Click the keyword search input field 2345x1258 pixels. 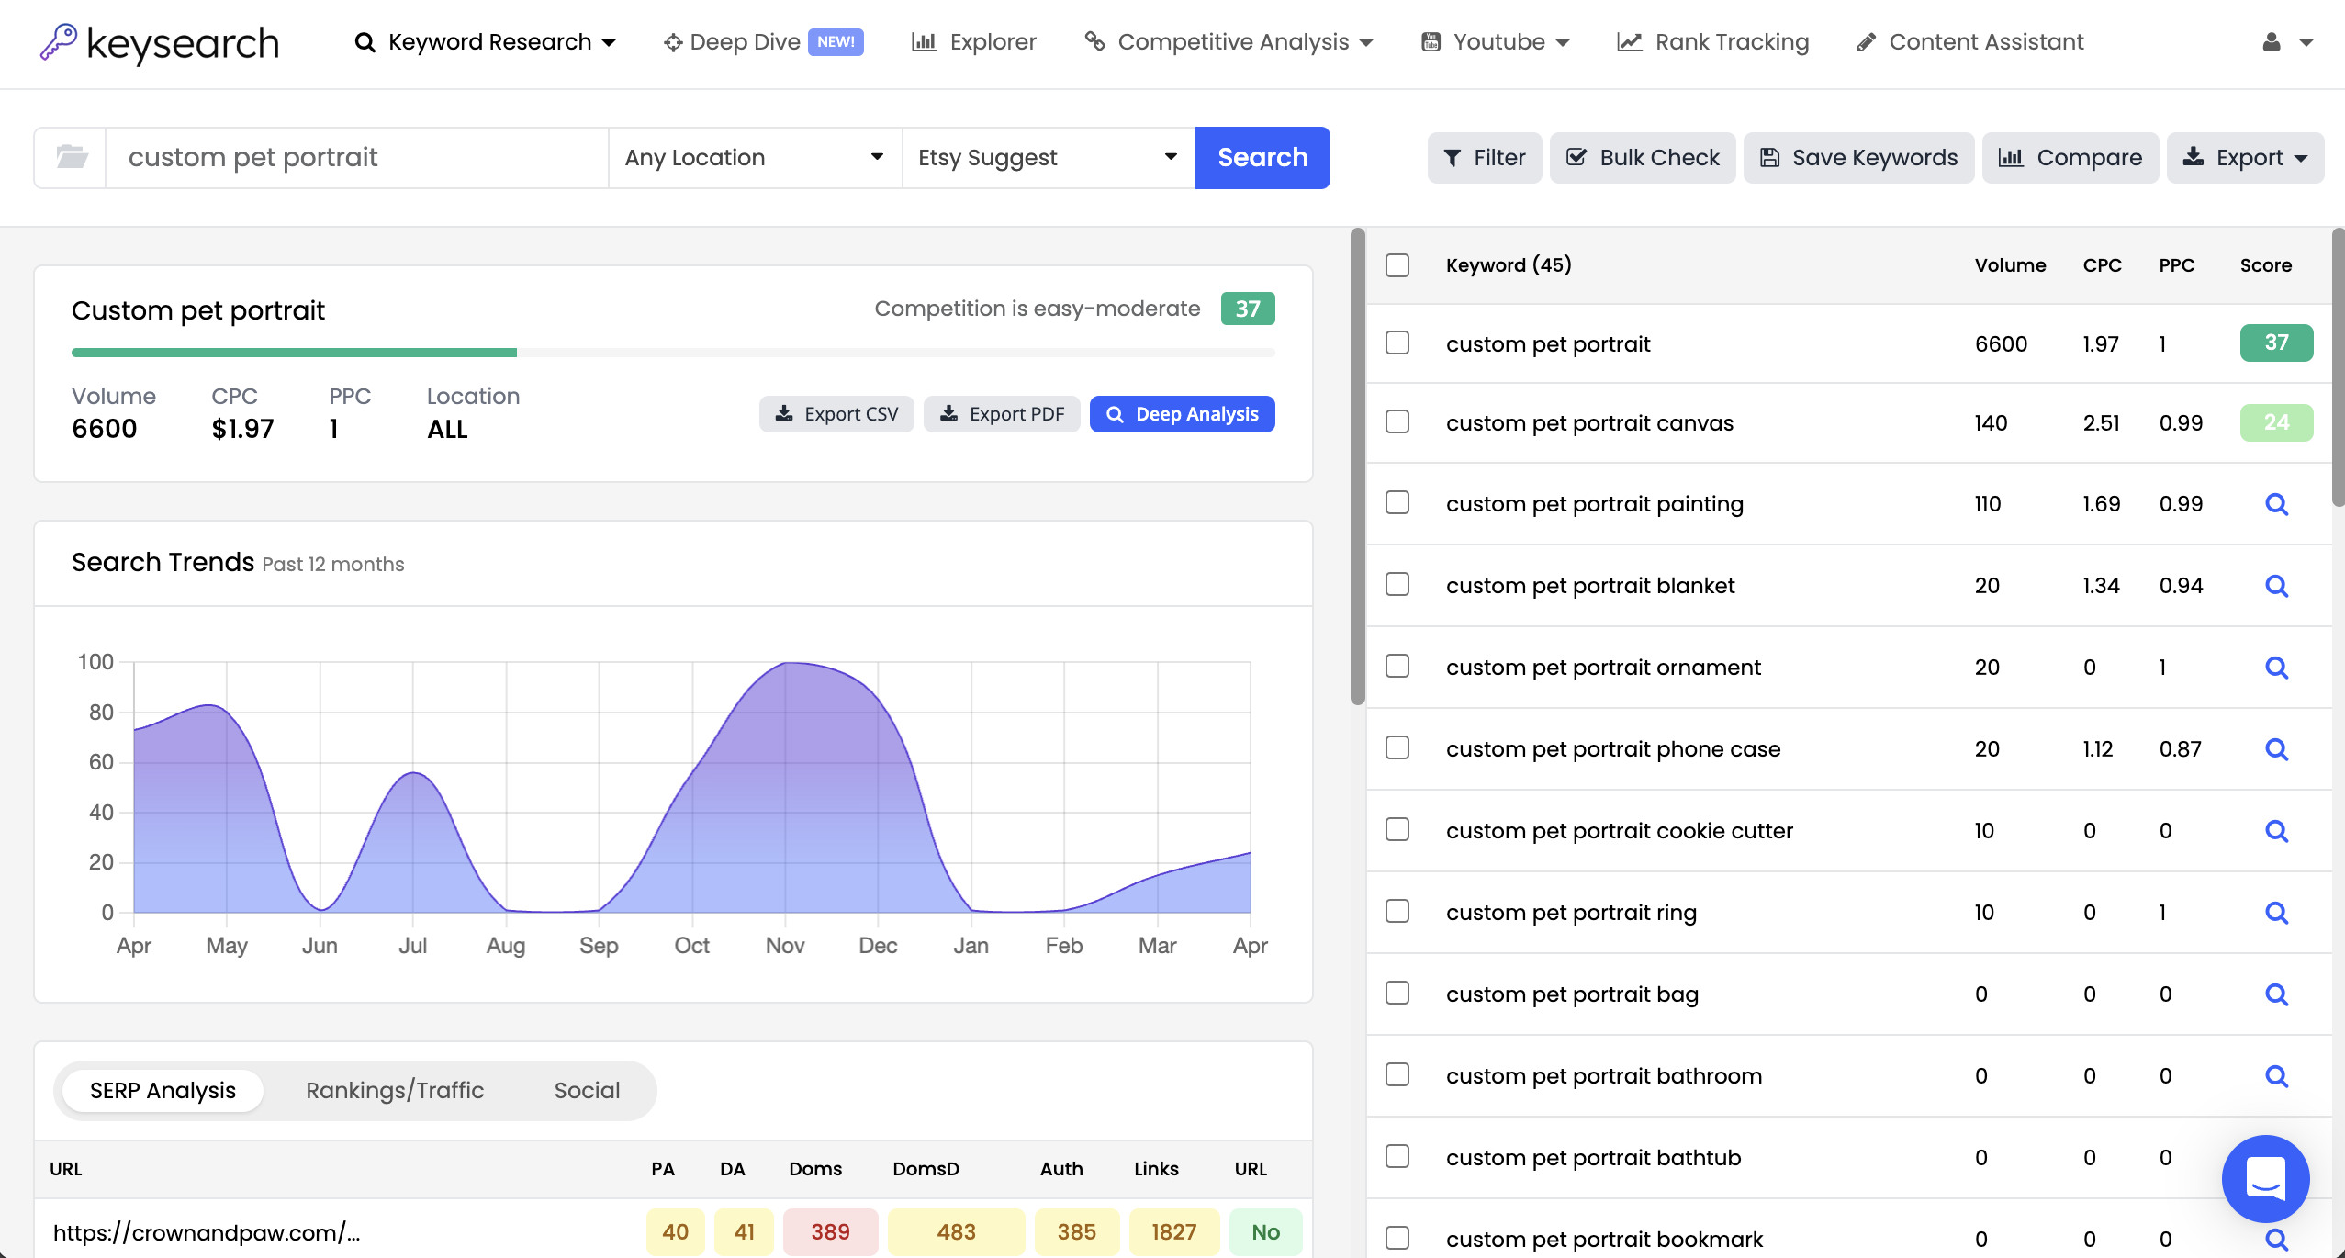point(358,157)
